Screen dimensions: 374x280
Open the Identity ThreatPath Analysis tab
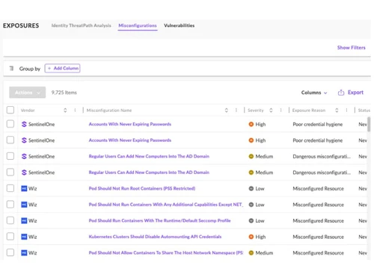tap(82, 25)
